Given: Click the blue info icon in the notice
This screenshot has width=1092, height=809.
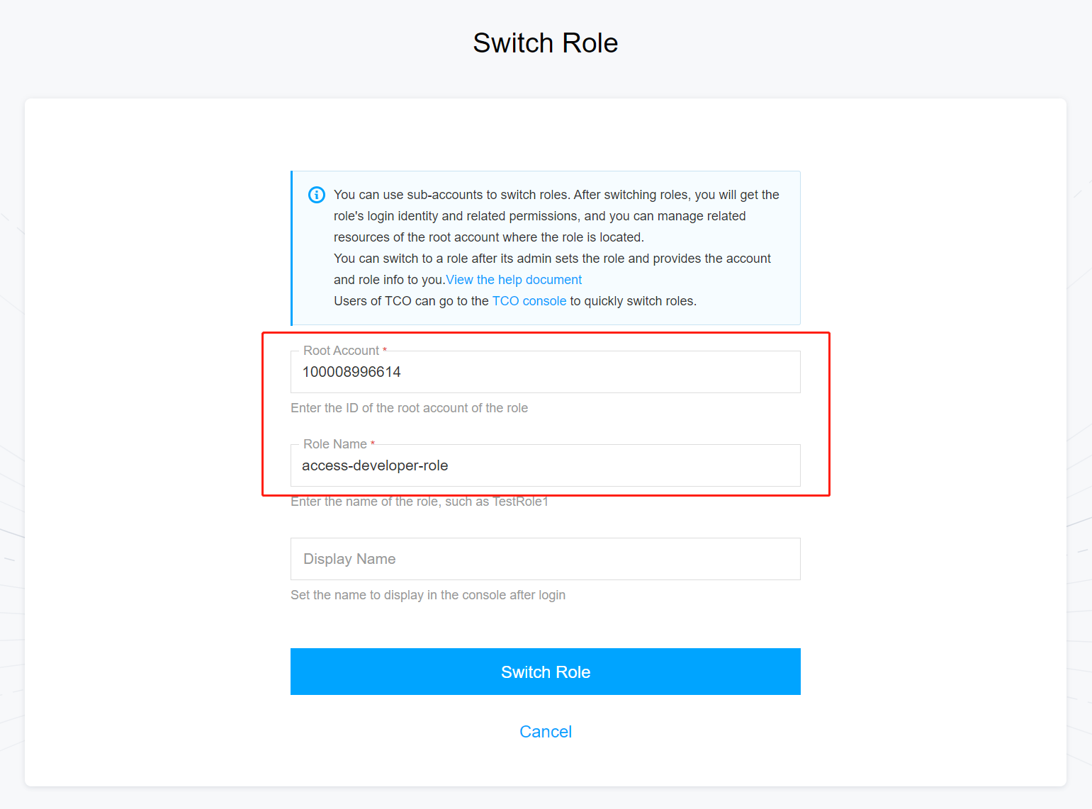Looking at the screenshot, I should (317, 195).
